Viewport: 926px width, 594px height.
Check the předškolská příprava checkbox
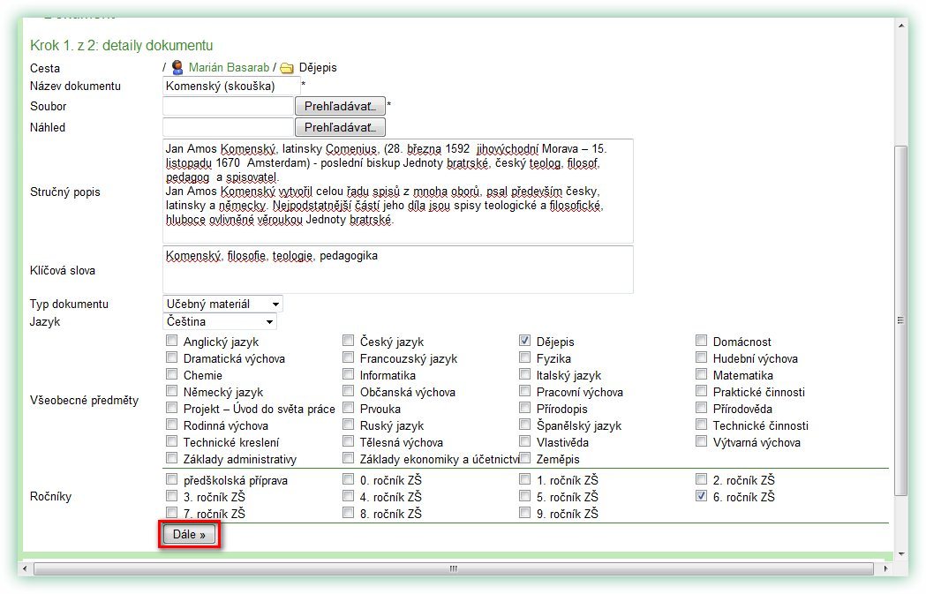(x=171, y=479)
